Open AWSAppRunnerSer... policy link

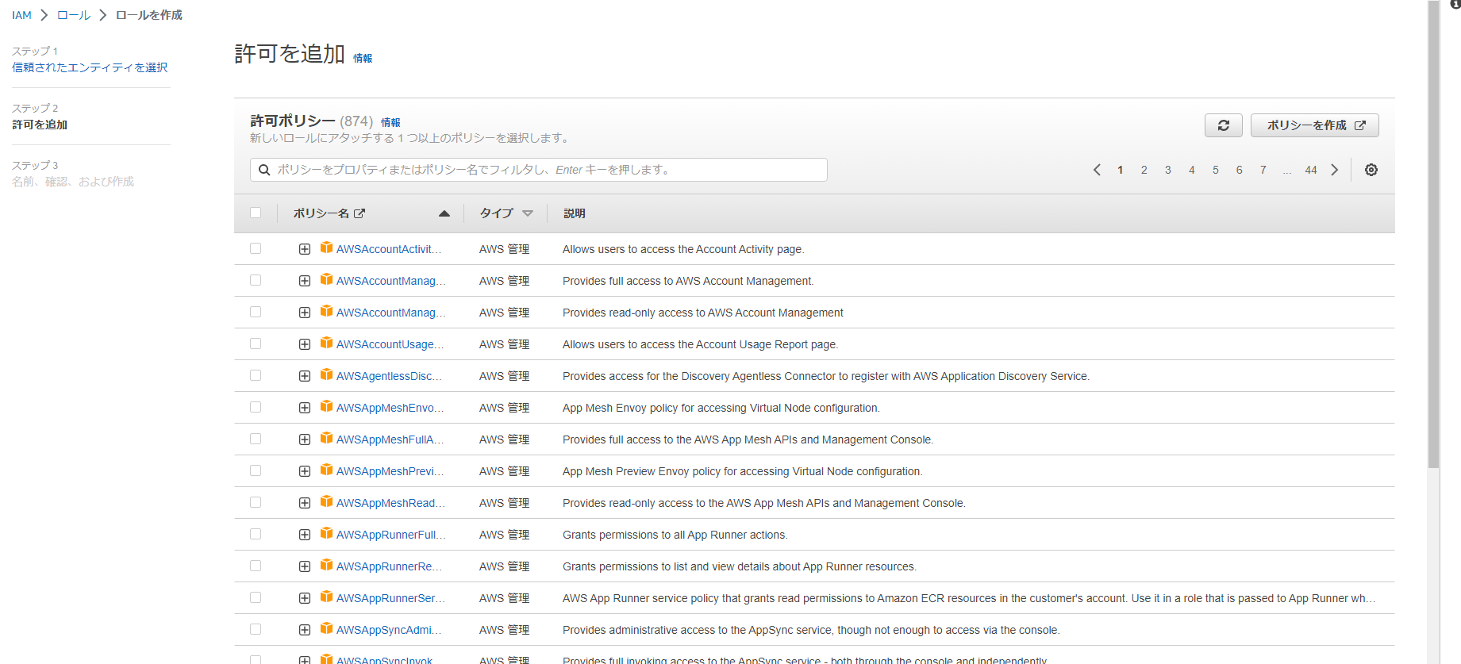390,598
